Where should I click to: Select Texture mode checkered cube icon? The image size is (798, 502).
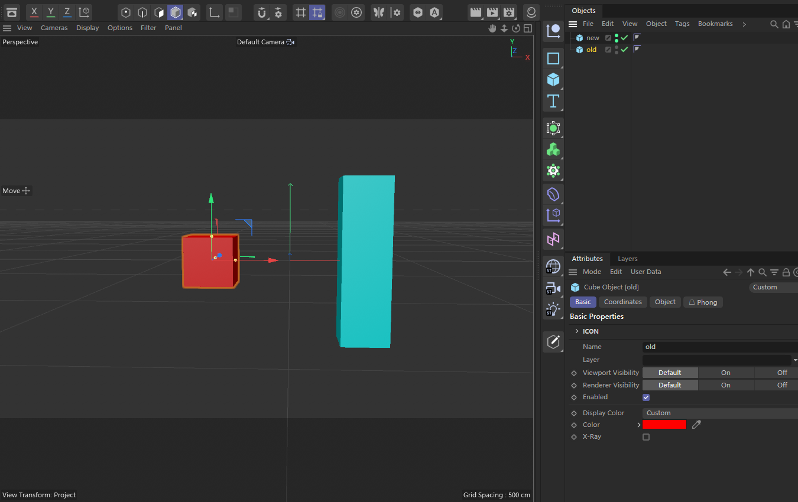[192, 12]
